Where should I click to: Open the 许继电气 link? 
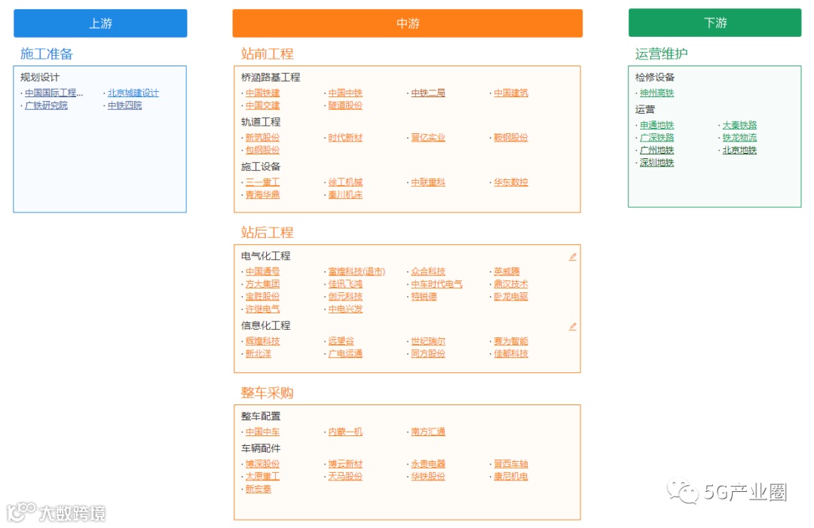pyautogui.click(x=263, y=309)
